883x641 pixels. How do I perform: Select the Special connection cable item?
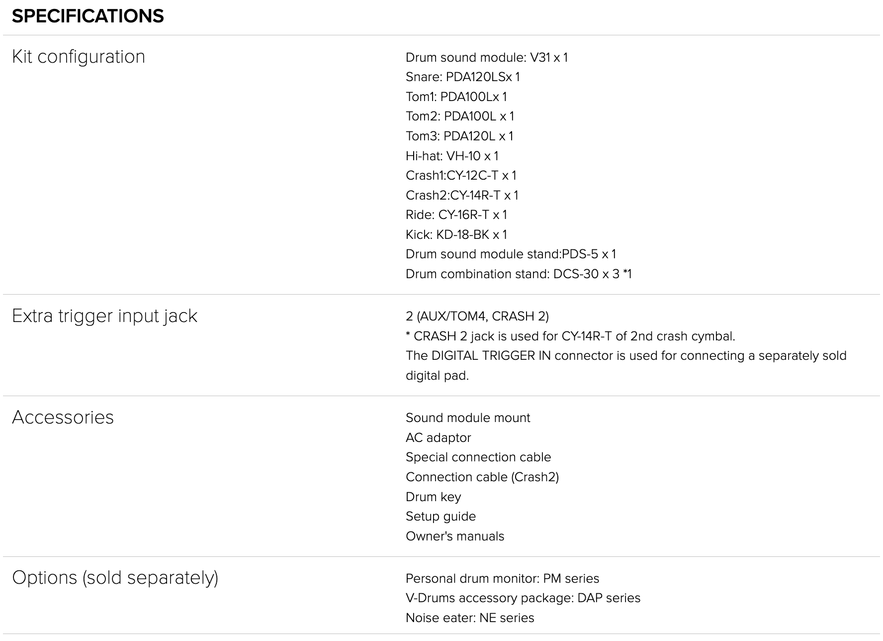pyautogui.click(x=478, y=457)
